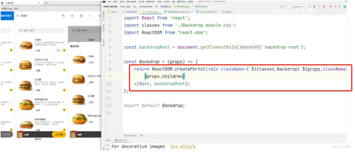The image size is (355, 156).
Task: Collapse the import block fold on line 1
Action: [x=122, y=18]
